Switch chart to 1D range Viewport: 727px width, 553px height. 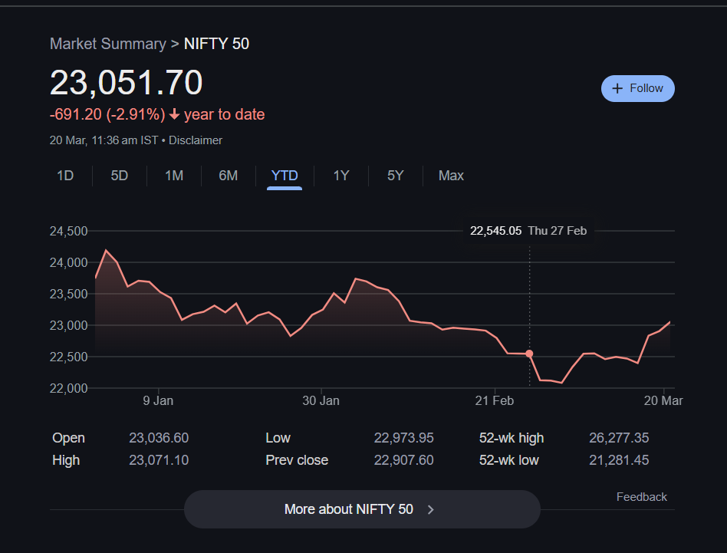click(65, 176)
